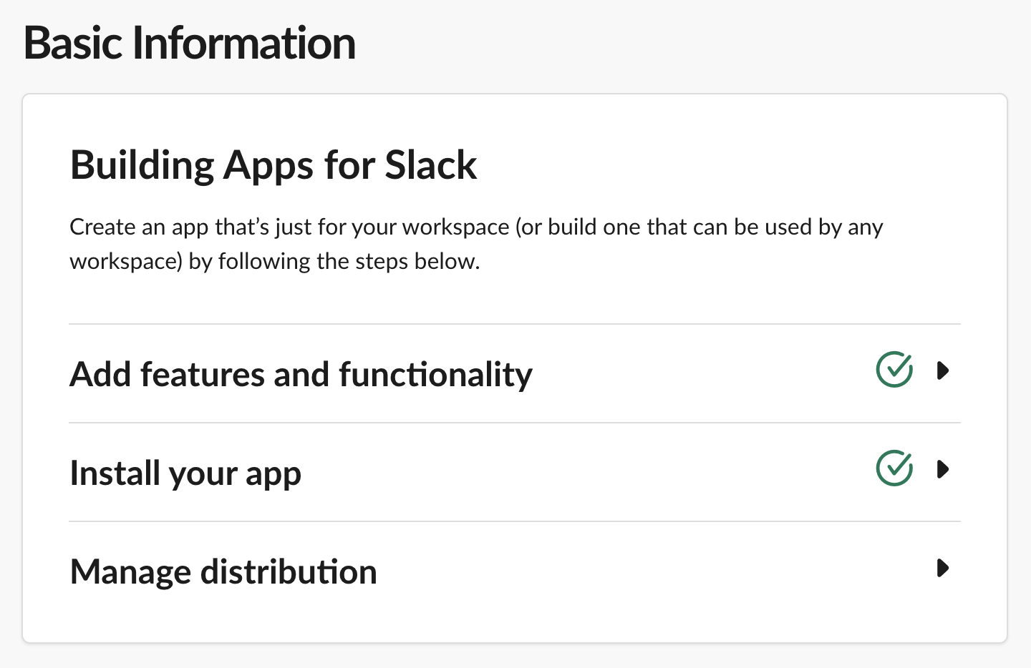Click the "Basic Information" page heading
1031x668 pixels.
190,43
